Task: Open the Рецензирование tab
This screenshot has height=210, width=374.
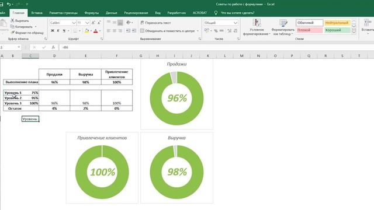Action: click(136, 13)
